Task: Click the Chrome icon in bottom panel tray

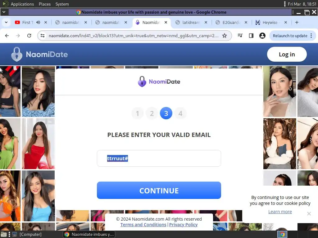Action: (282, 234)
